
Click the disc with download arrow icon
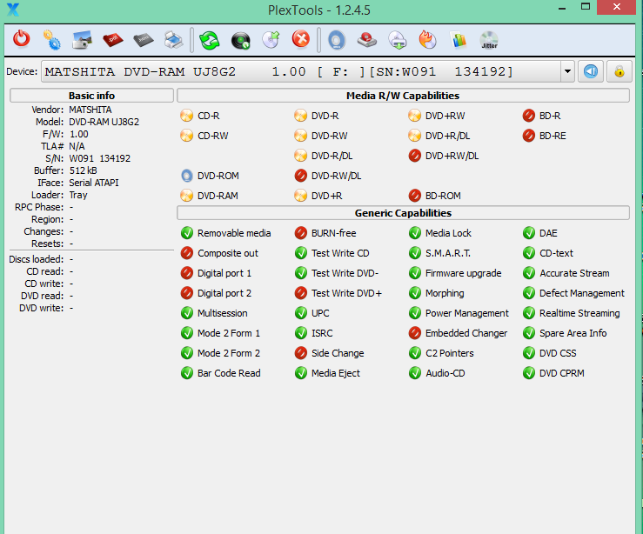tap(398, 40)
